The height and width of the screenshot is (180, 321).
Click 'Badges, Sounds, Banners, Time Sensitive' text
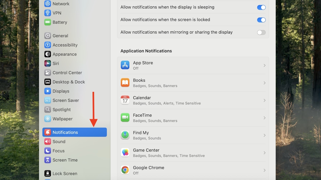(x=169, y=156)
